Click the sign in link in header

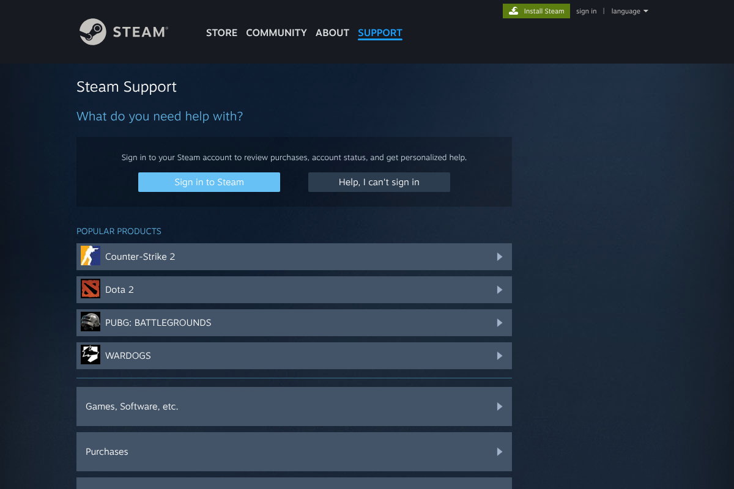(586, 11)
